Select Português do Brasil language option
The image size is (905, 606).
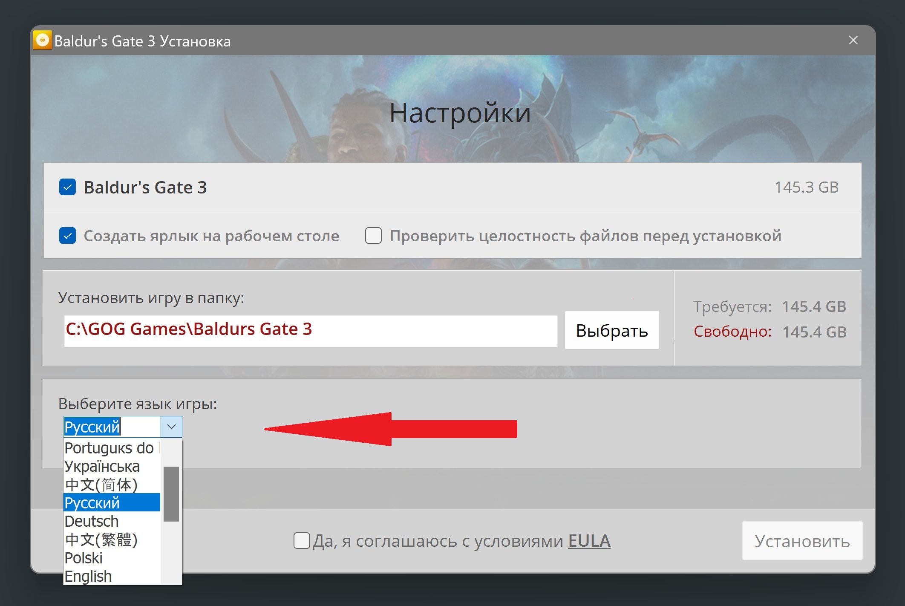[111, 448]
